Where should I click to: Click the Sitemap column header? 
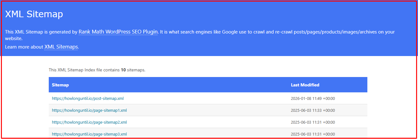60,85
